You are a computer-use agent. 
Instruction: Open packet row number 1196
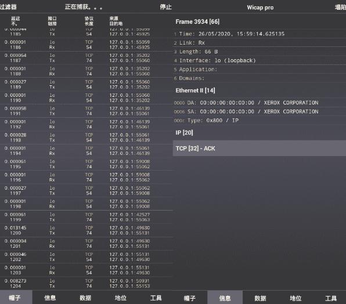coord(86,178)
